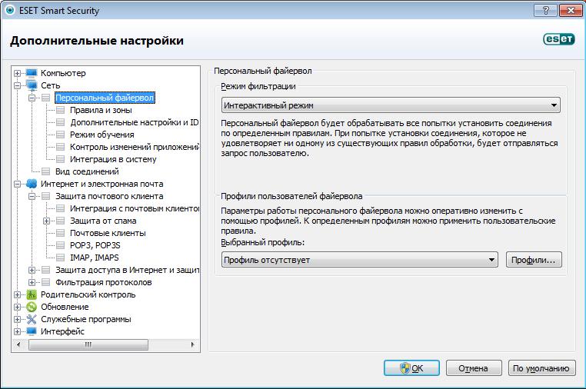Expand the Служебные программы node
Image resolution: width=586 pixels, height=389 pixels.
coord(17,320)
